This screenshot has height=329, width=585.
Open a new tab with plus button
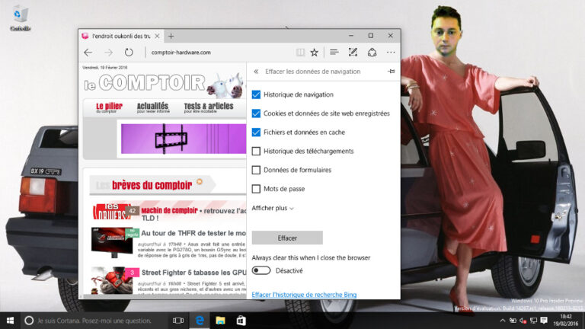[x=171, y=36]
